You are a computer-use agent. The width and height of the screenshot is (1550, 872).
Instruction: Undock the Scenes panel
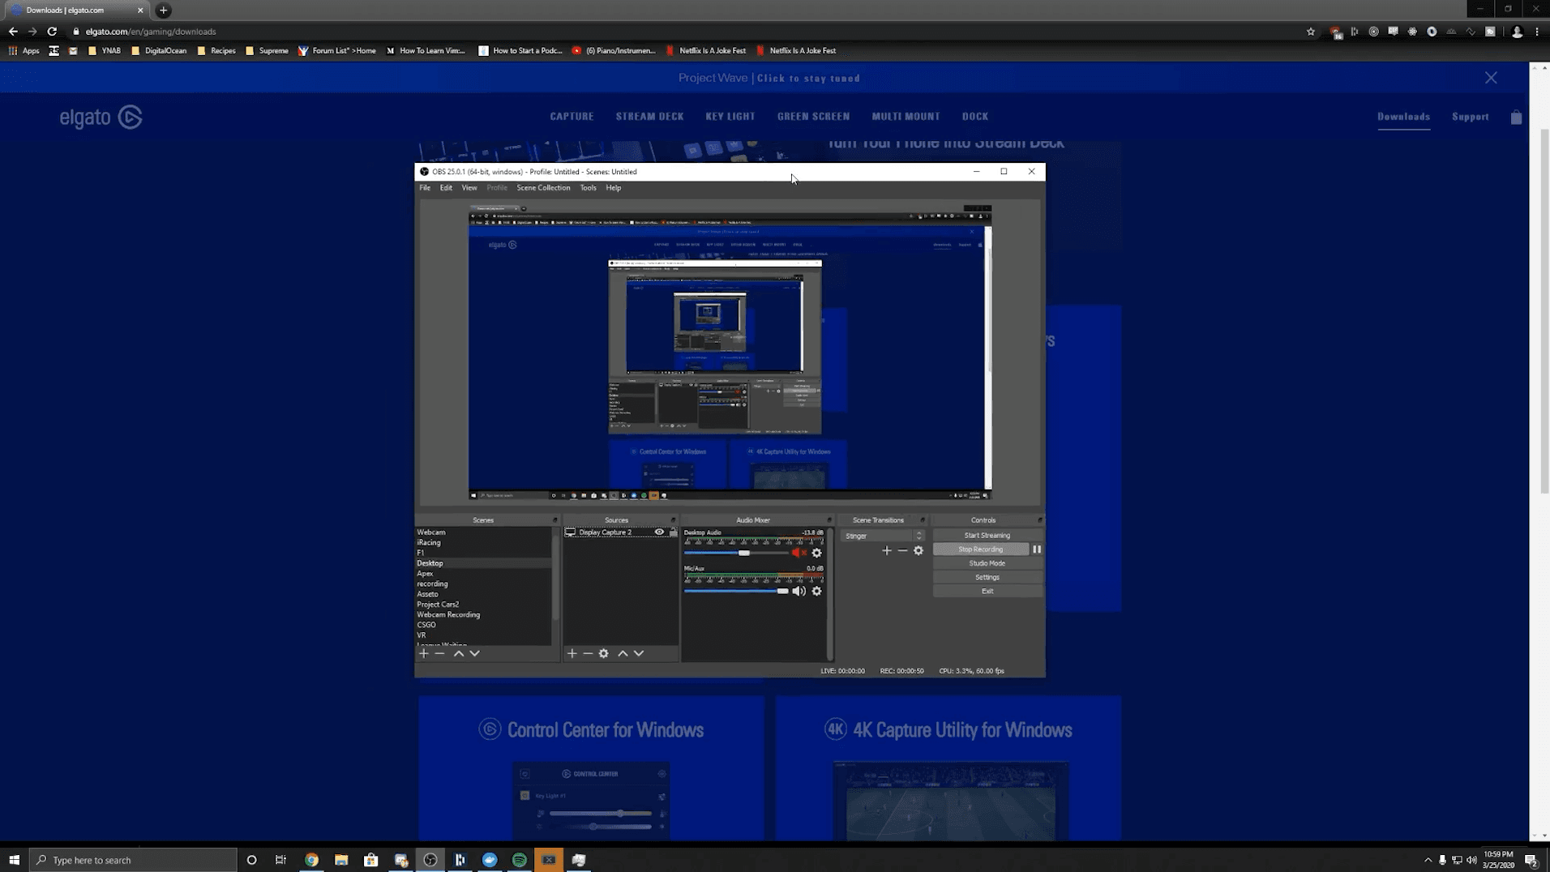(x=555, y=520)
